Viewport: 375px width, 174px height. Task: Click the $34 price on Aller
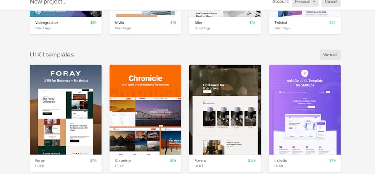253,23
